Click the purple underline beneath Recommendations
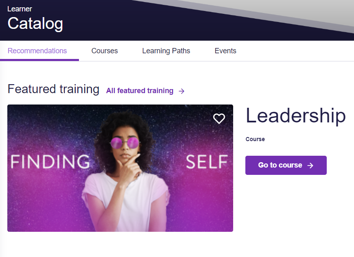 coord(39,60)
